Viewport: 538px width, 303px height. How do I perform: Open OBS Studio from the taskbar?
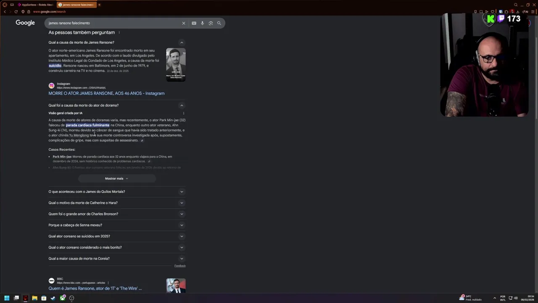pyautogui.click(x=71, y=298)
